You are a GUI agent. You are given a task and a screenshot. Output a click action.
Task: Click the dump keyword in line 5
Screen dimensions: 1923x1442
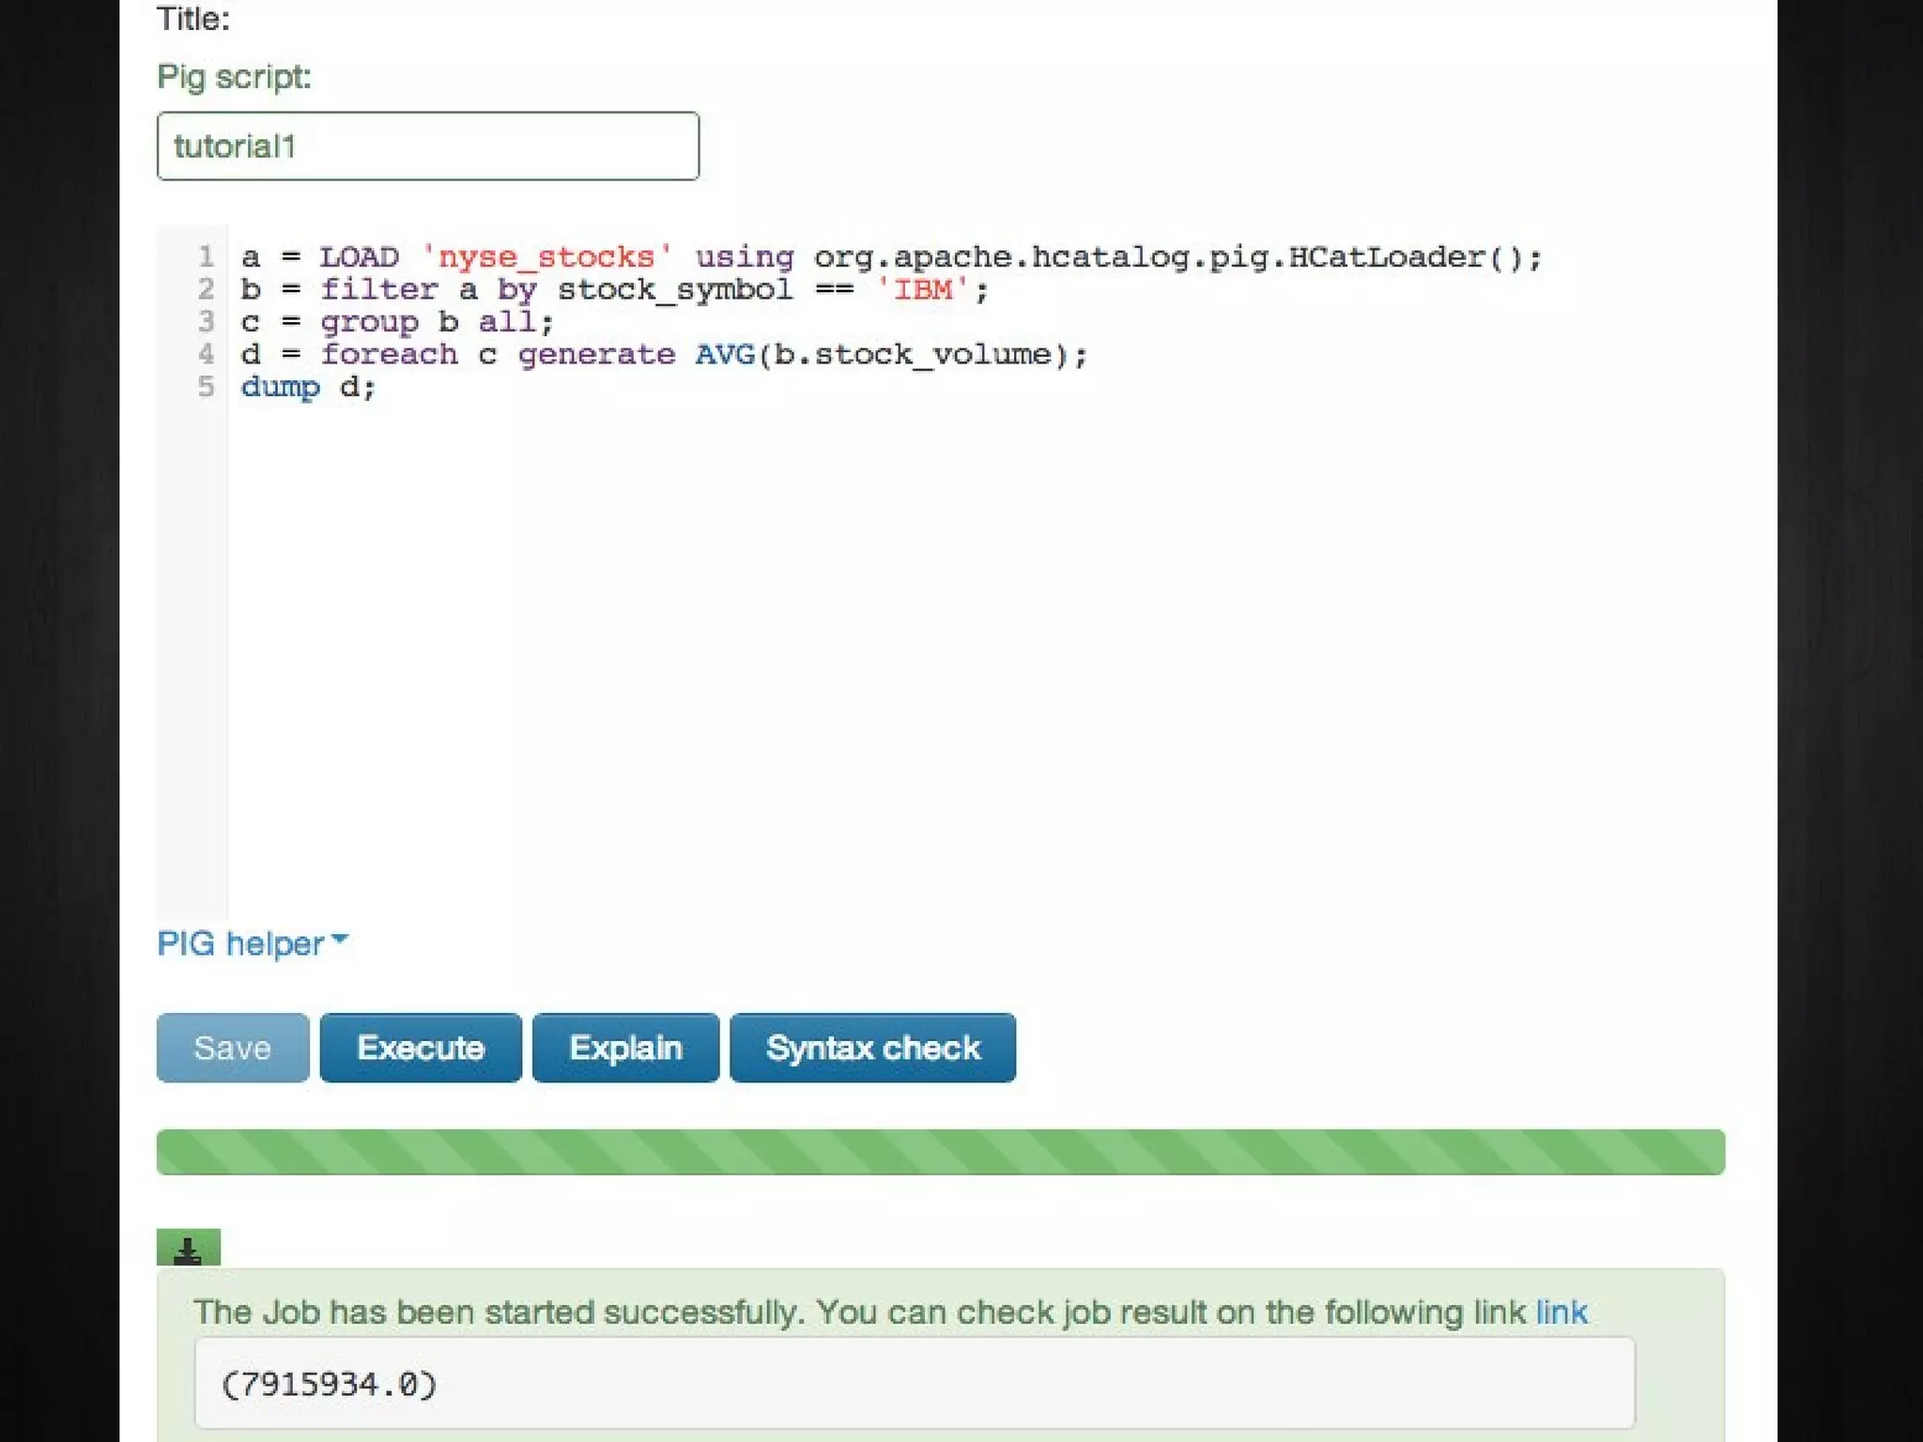[280, 387]
